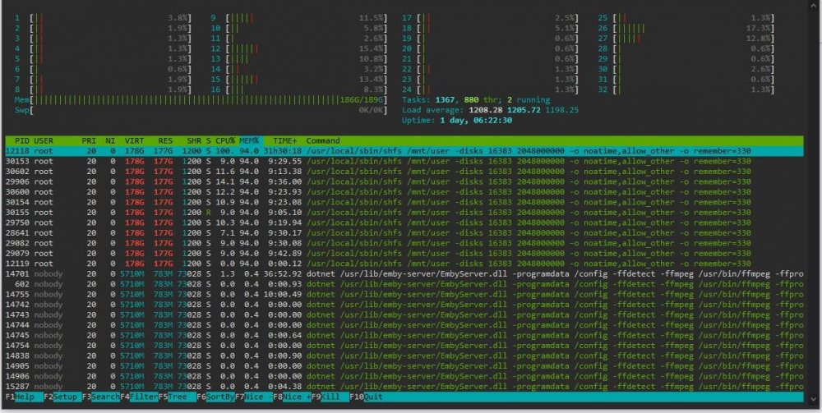Click the SHR column header
822x413 pixels.
[x=194, y=140]
